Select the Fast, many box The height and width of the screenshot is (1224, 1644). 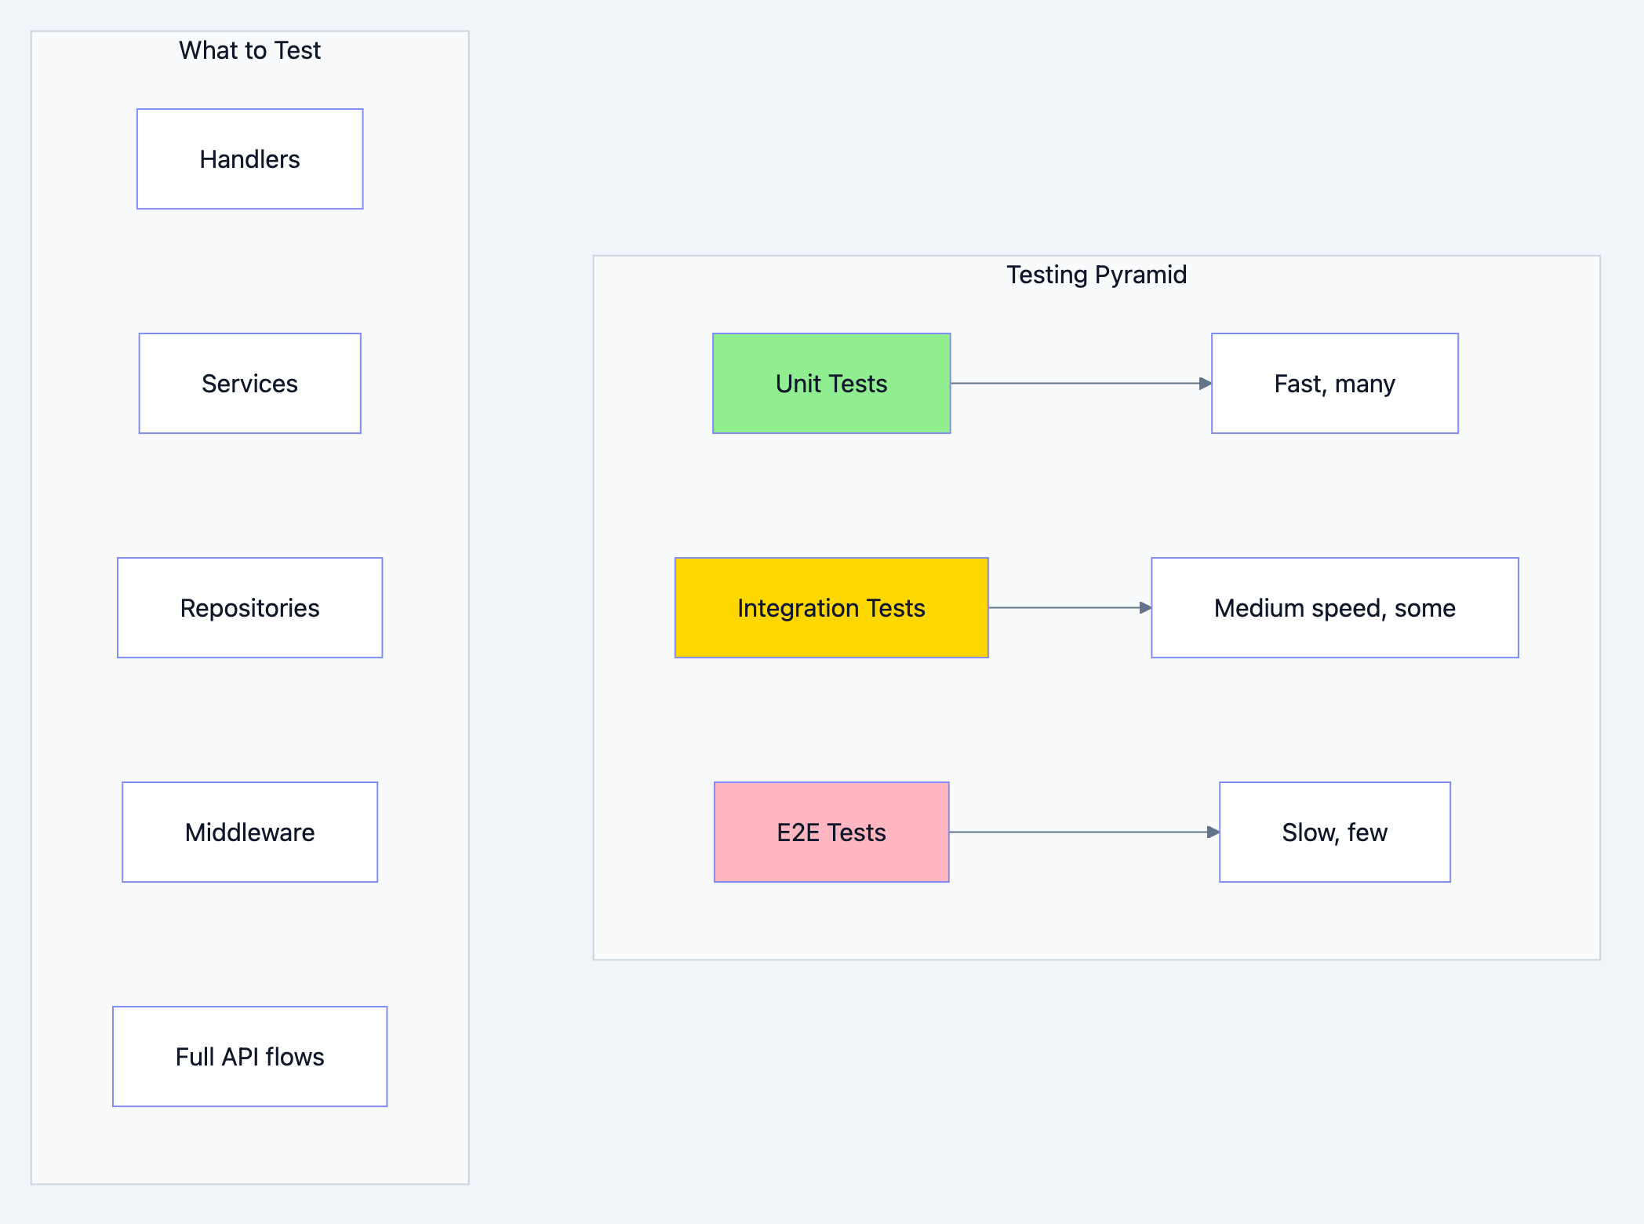tap(1334, 383)
